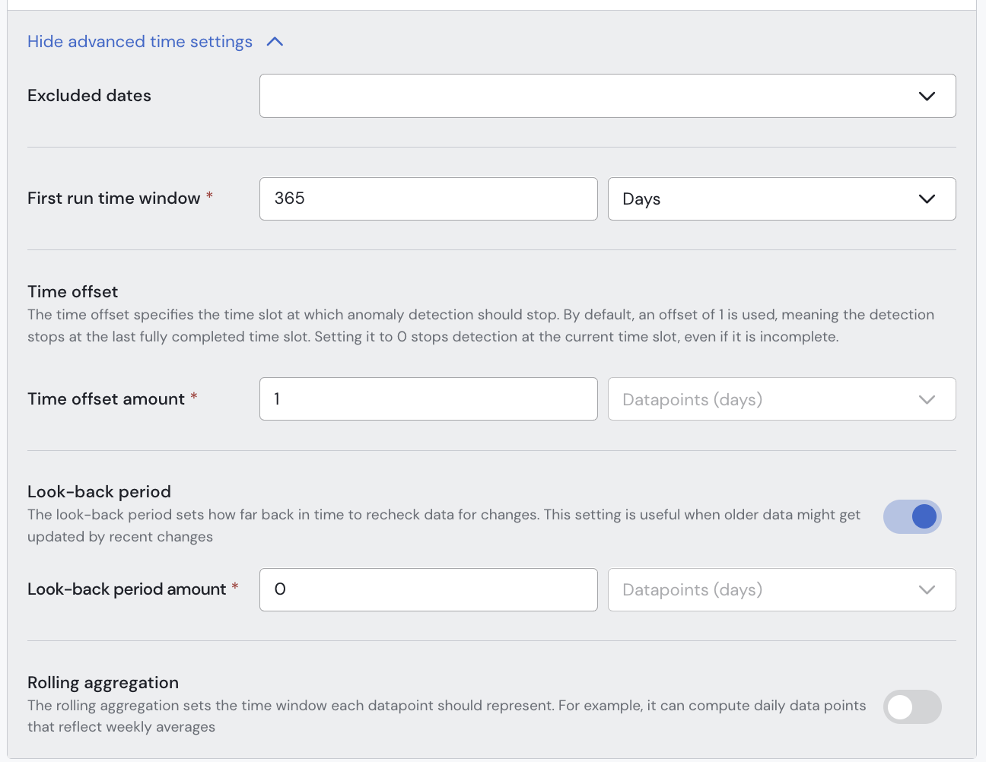Open the Days unit dropdown

(761, 199)
